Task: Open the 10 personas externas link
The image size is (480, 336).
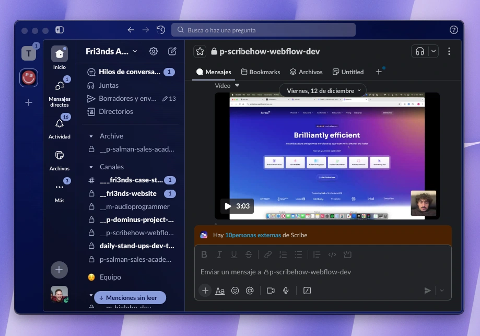Action: (x=253, y=235)
